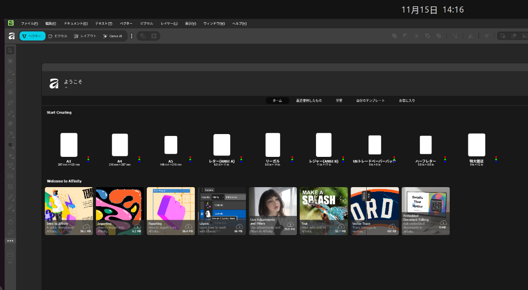
Task: Click the more tools ellipsis in left toolbar
Action: tap(10, 241)
